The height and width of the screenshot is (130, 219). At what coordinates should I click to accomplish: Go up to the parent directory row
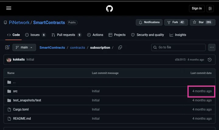109,82
